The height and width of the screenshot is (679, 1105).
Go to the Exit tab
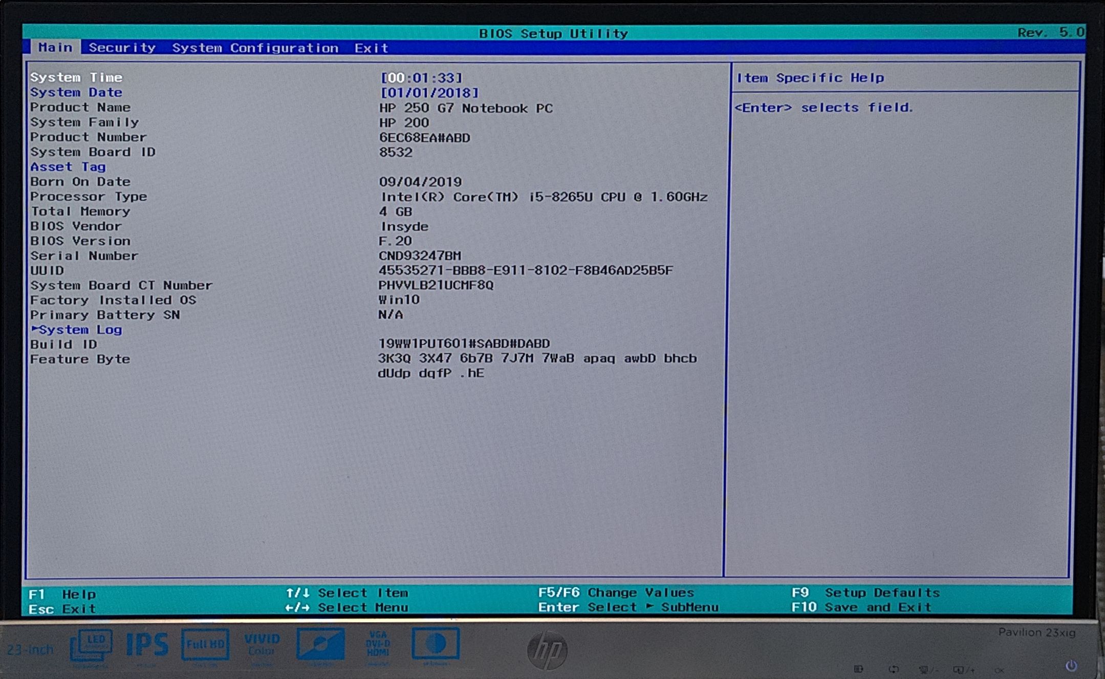click(372, 48)
